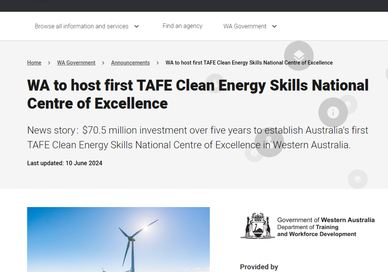The width and height of the screenshot is (388, 272).
Task: Click the Provided by heading
Action: (x=259, y=267)
